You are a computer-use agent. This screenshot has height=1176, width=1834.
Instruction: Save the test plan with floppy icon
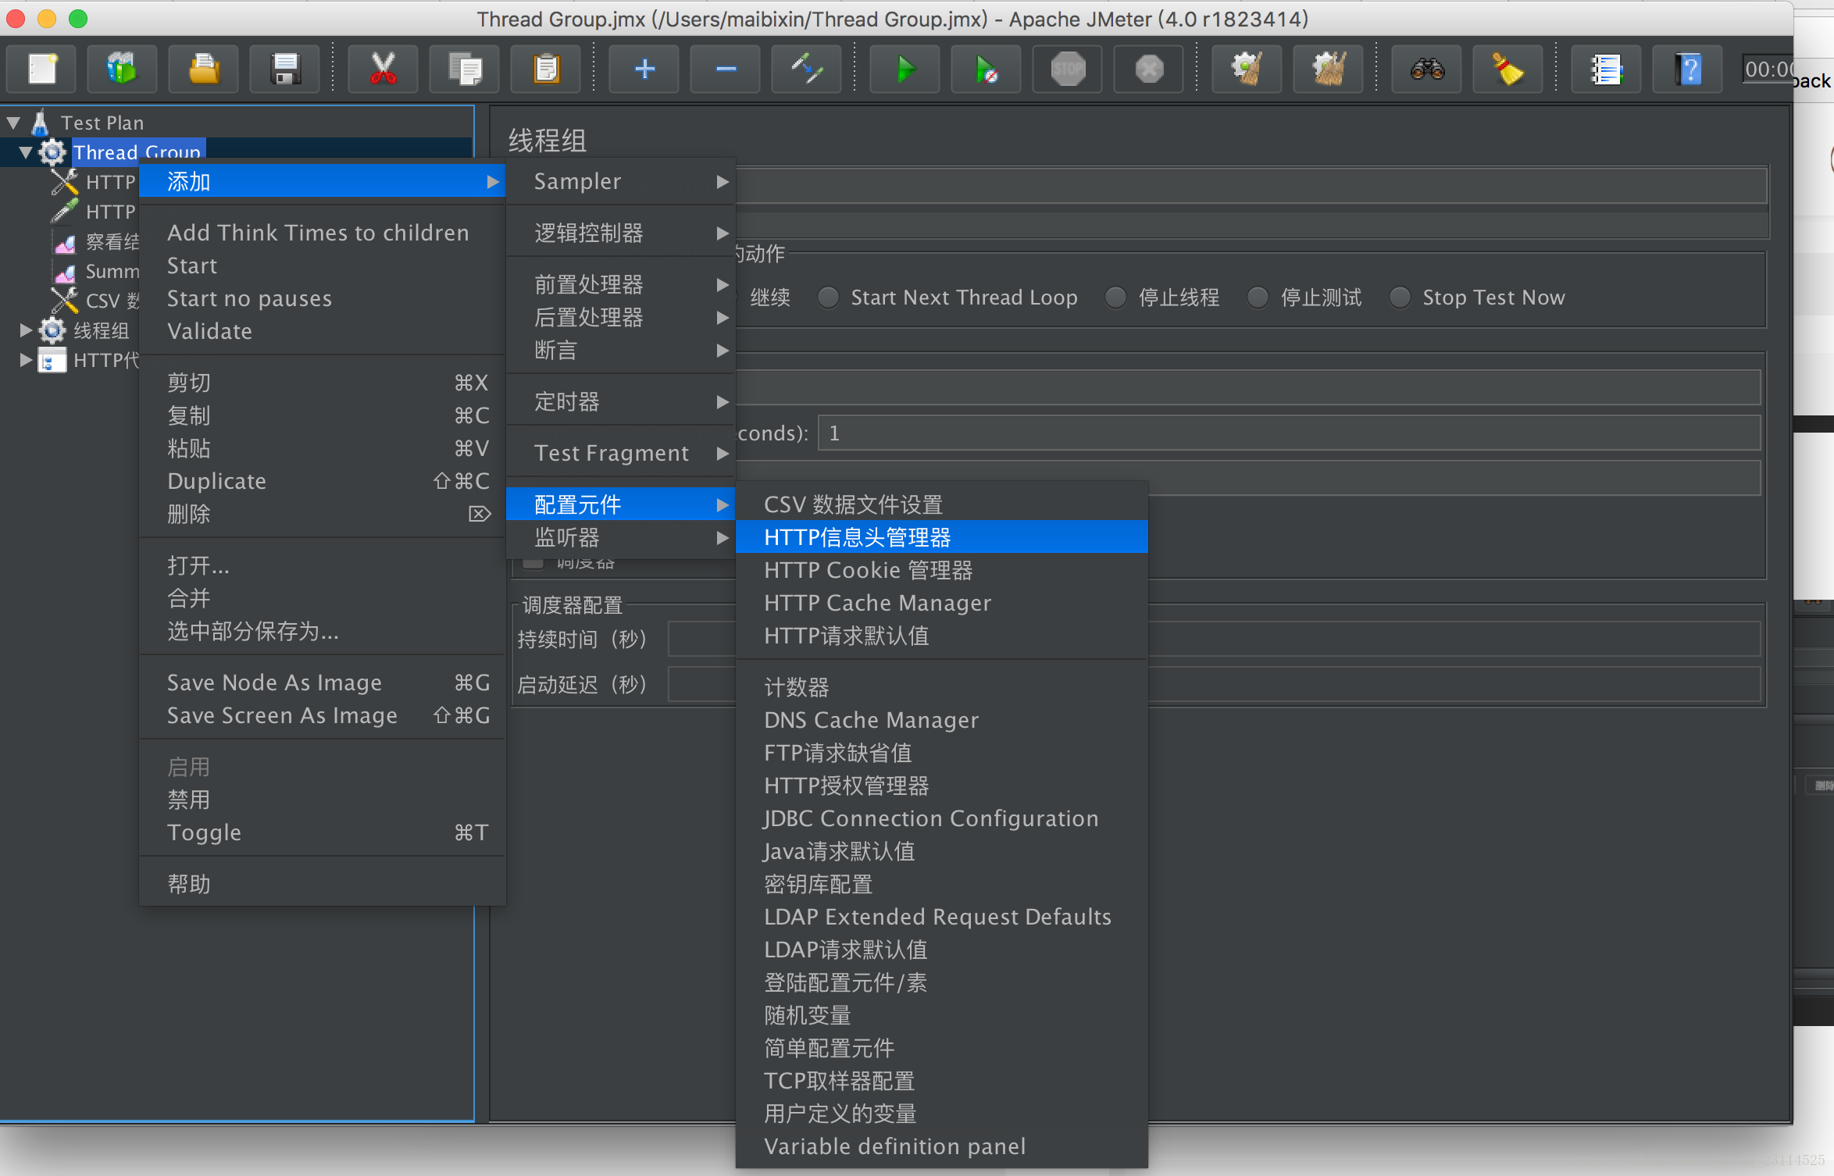(285, 69)
